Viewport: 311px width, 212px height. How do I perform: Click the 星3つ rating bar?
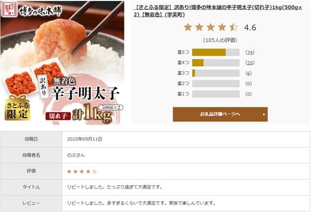(x=216, y=73)
